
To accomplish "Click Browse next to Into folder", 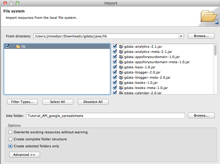I will (x=201, y=115).
